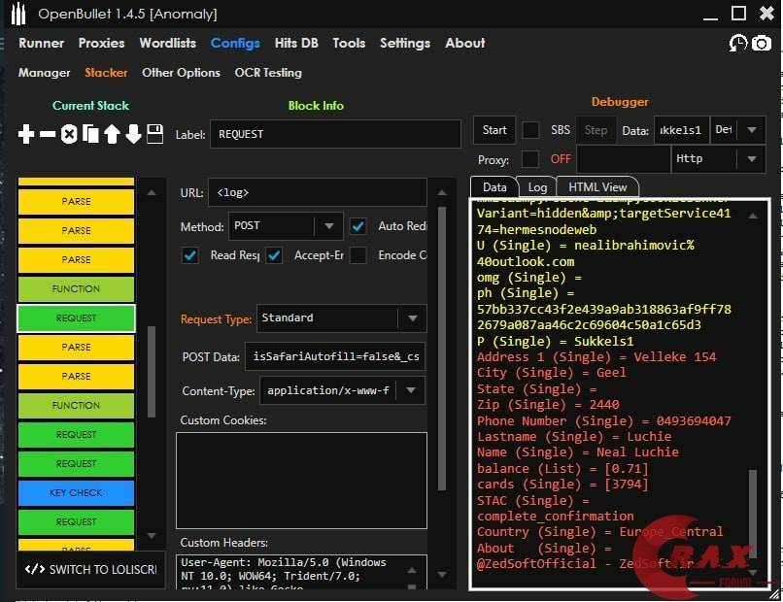Click the minus icon to remove selected block
The height and width of the screenshot is (602, 783).
click(48, 134)
